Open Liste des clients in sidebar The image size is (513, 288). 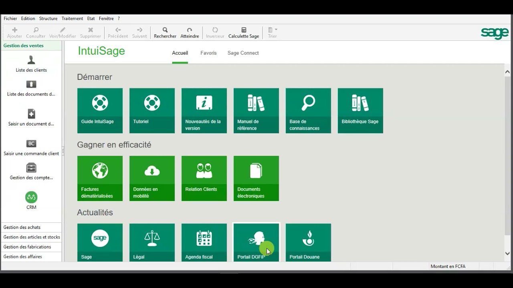(x=31, y=64)
